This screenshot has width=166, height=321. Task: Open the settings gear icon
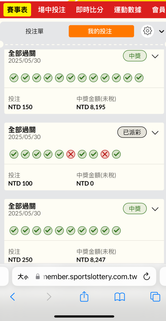pyautogui.click(x=147, y=31)
